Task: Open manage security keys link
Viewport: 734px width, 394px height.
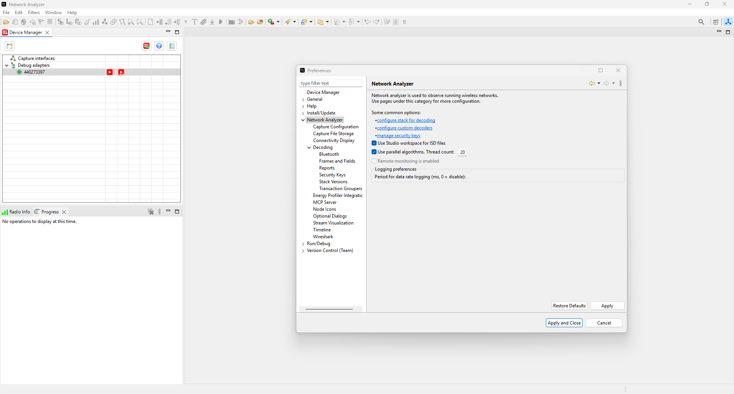Action: 399,136
